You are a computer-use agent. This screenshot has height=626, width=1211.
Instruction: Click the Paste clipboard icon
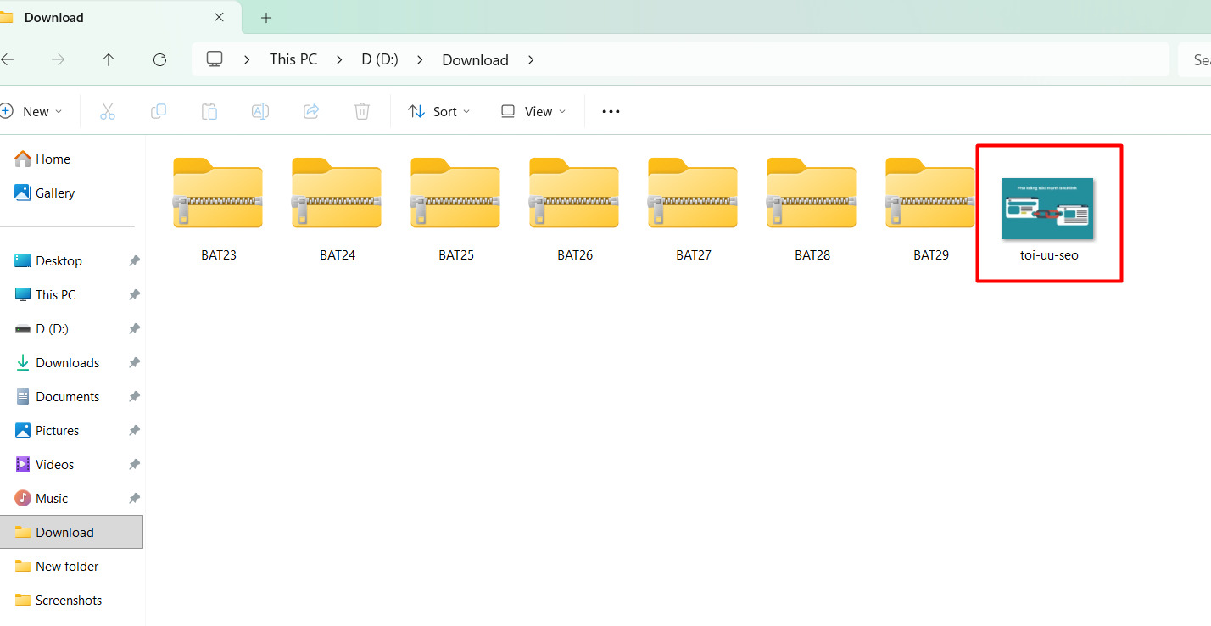click(x=209, y=111)
